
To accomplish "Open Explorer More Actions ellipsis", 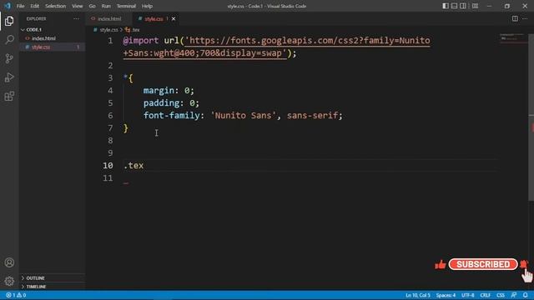I will coord(76,18).
